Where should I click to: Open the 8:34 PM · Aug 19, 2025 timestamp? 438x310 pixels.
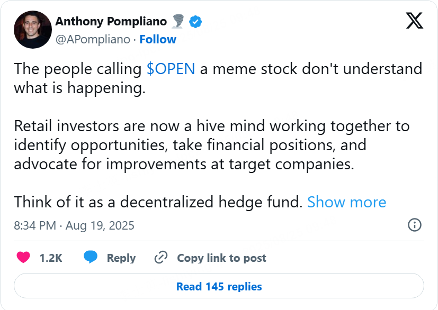tap(74, 225)
